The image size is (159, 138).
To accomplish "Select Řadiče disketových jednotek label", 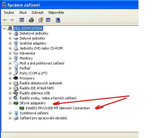I will point(41,83).
